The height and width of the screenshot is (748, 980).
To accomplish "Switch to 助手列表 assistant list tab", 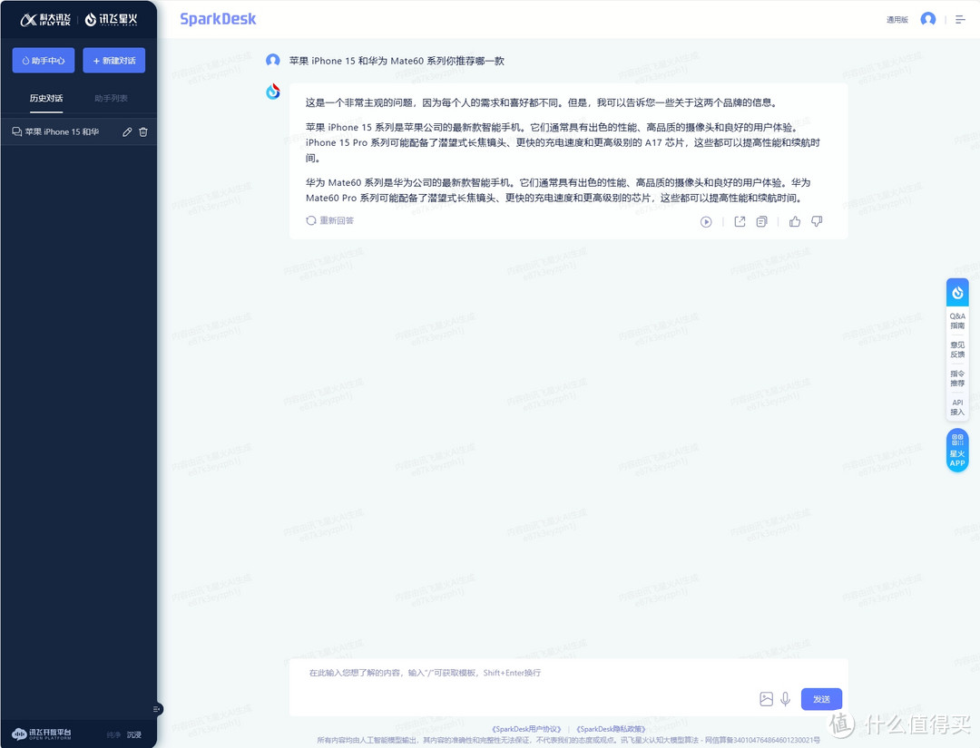I will (x=112, y=98).
